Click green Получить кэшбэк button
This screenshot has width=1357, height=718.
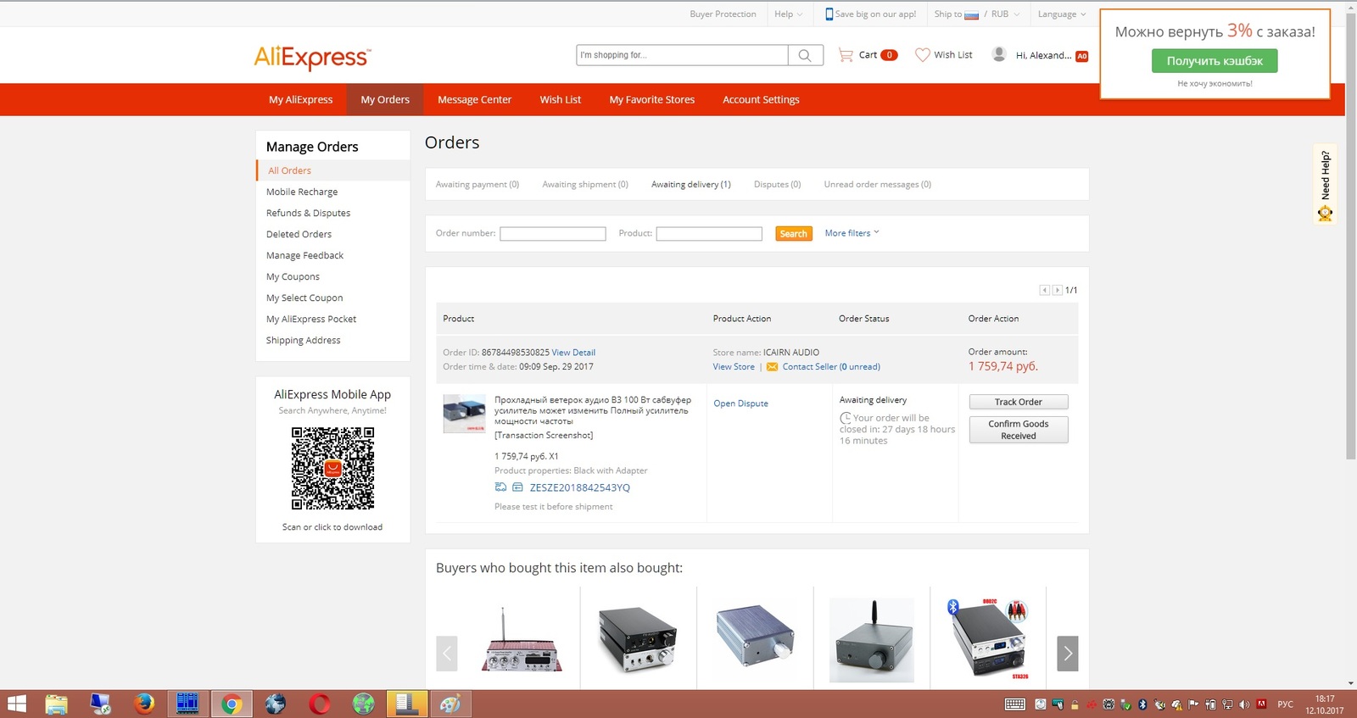pos(1215,61)
